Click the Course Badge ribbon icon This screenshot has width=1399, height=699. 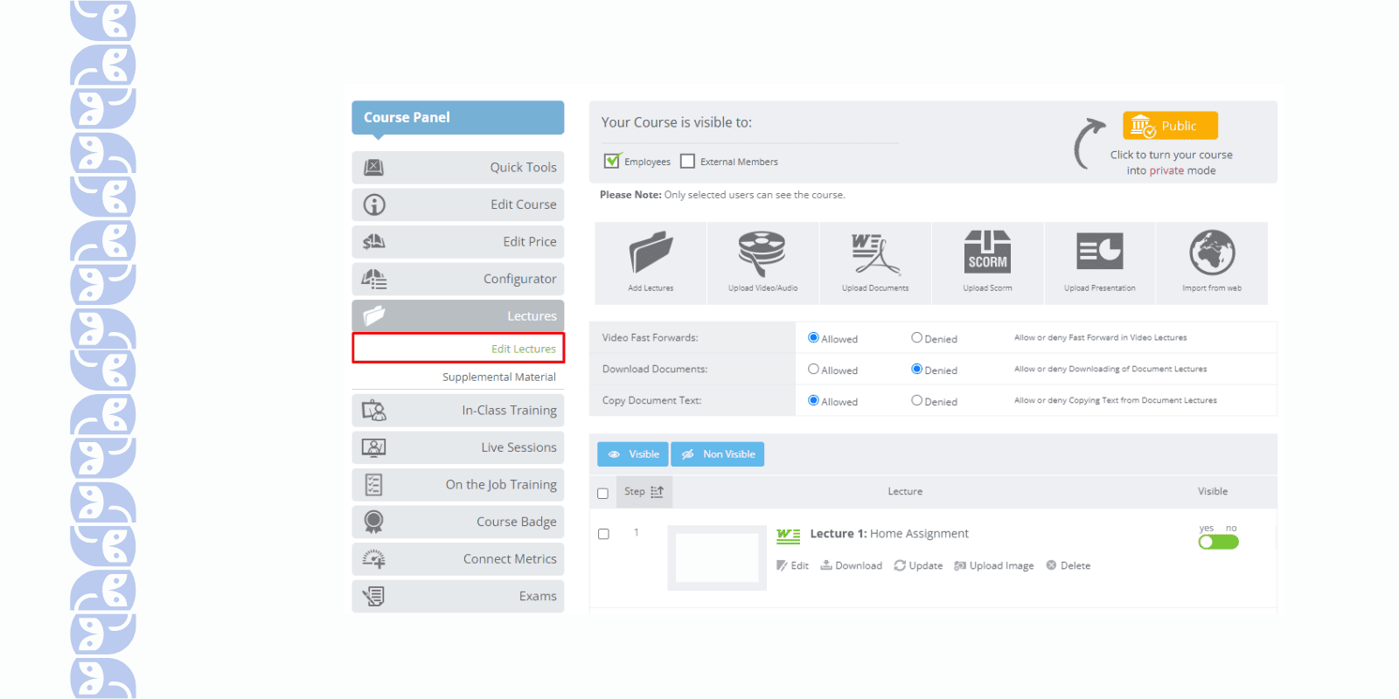point(374,522)
